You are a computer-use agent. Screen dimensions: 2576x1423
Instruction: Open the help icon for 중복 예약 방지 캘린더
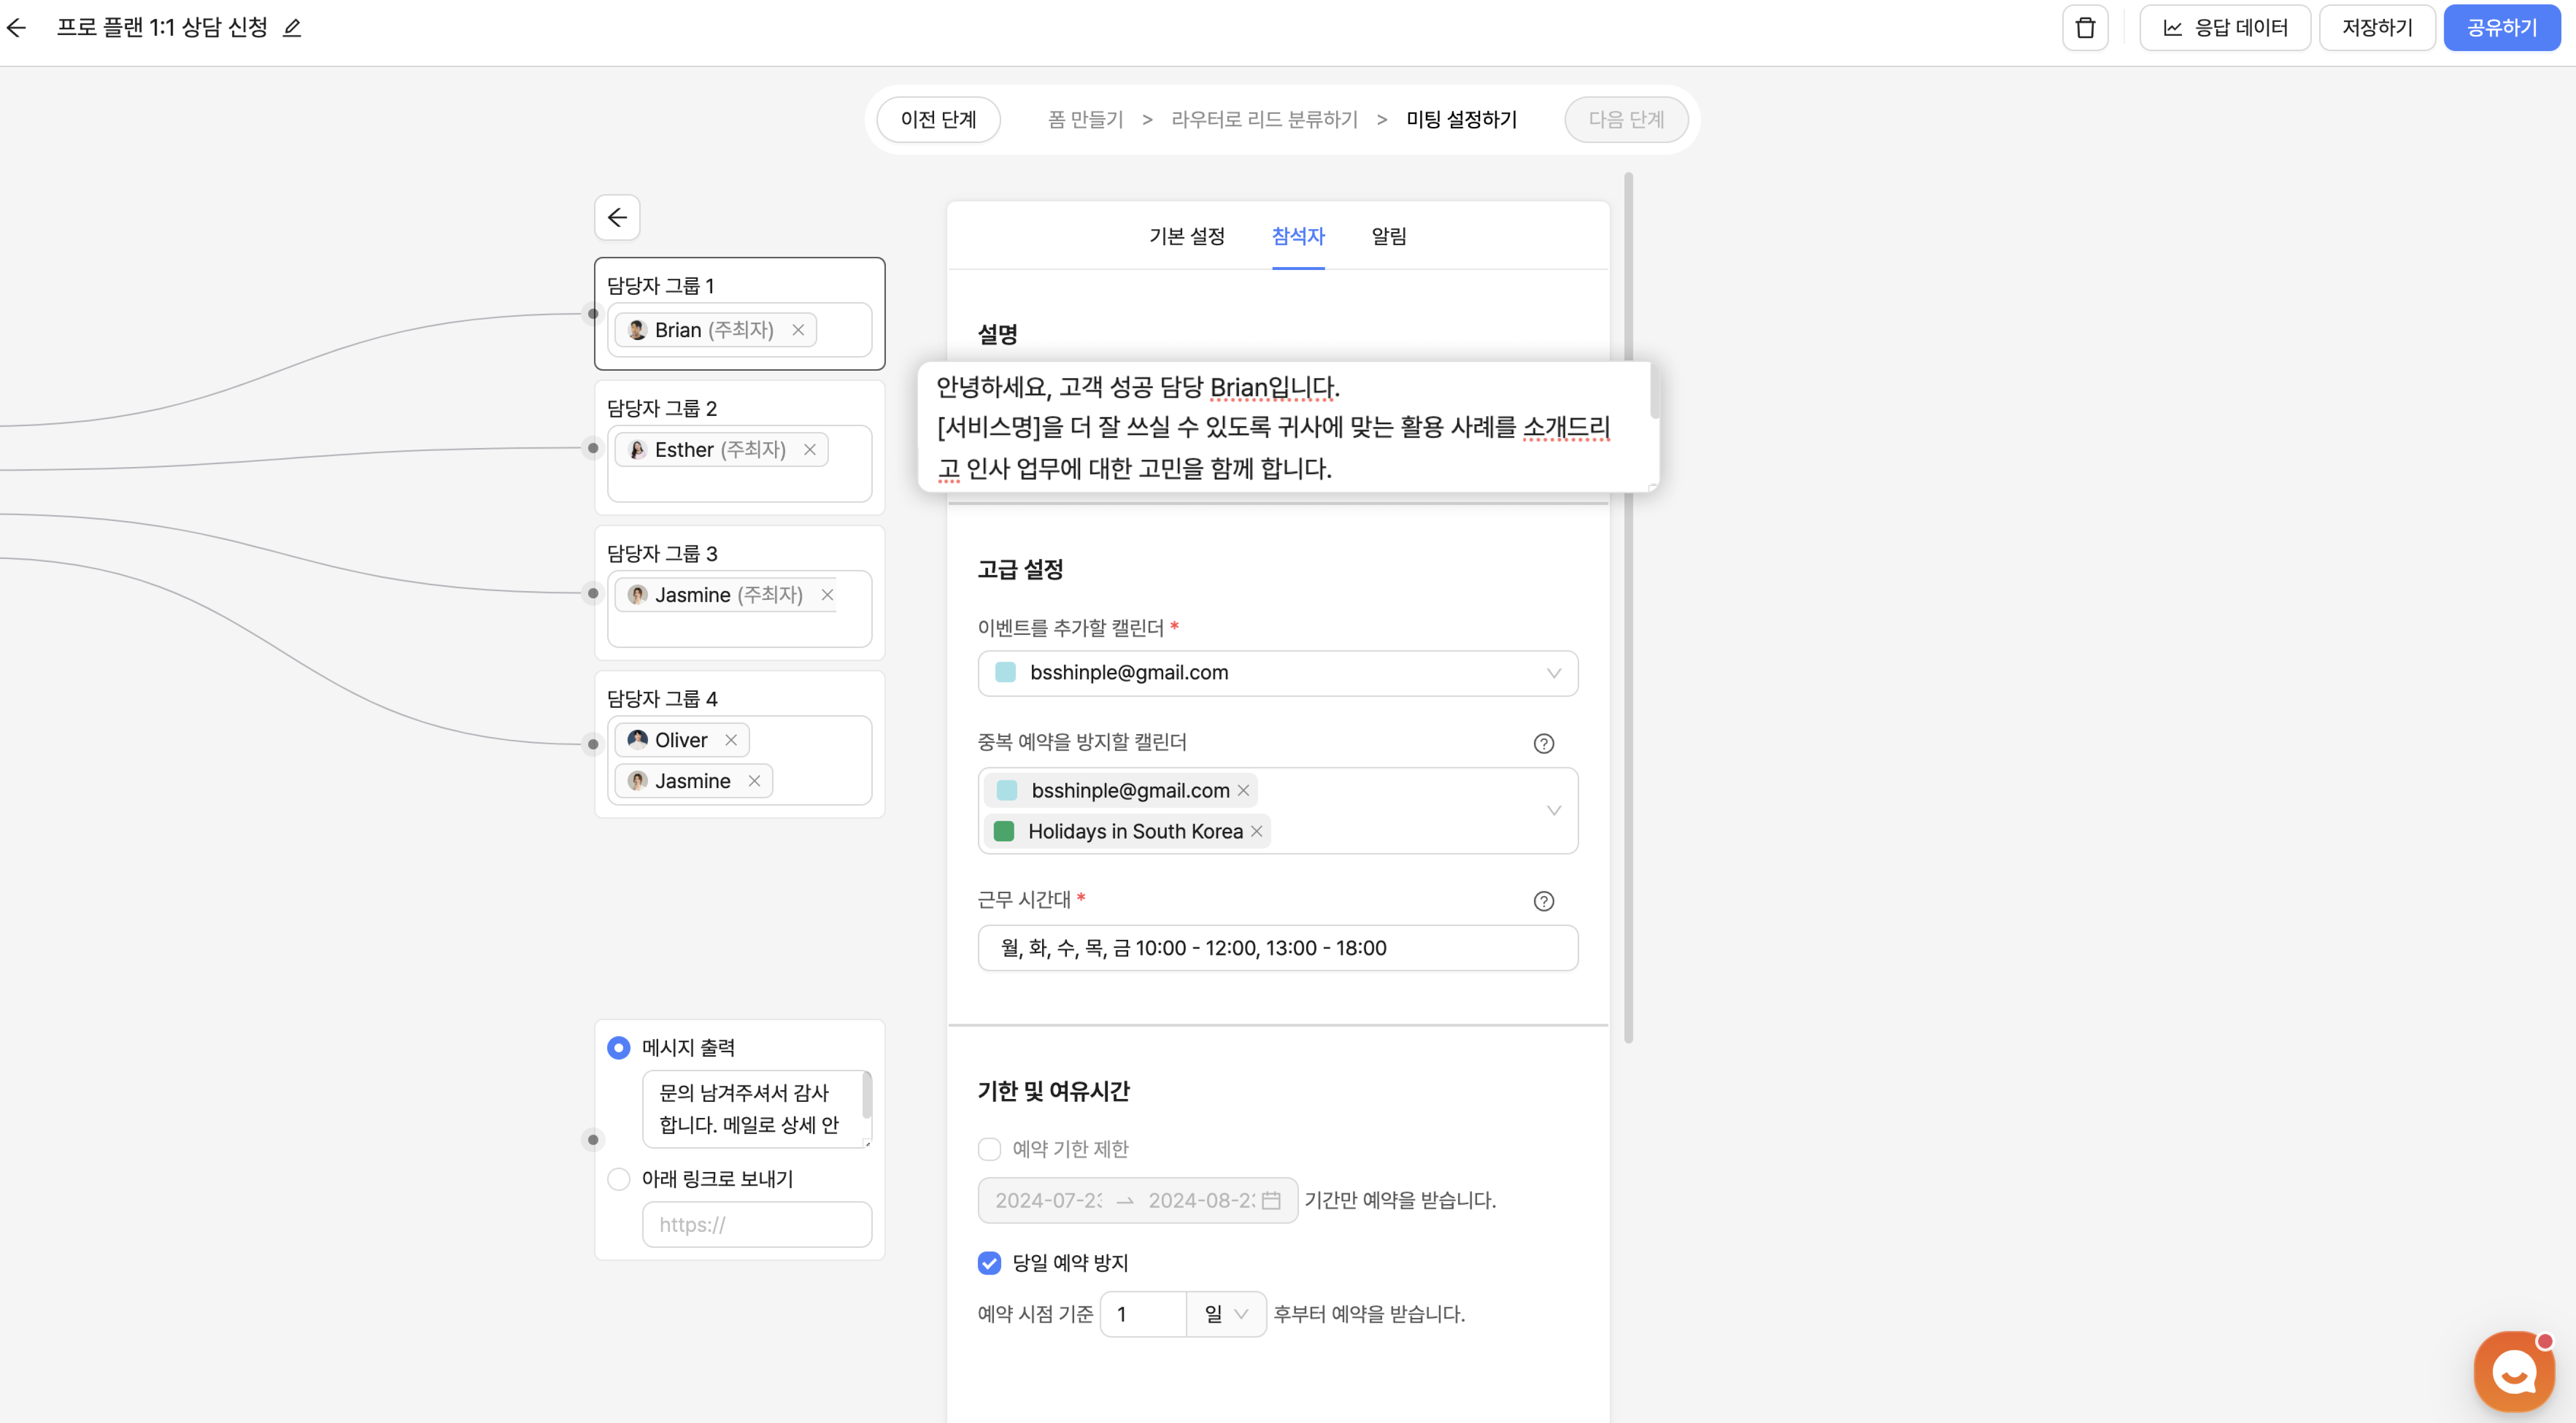pos(1543,743)
